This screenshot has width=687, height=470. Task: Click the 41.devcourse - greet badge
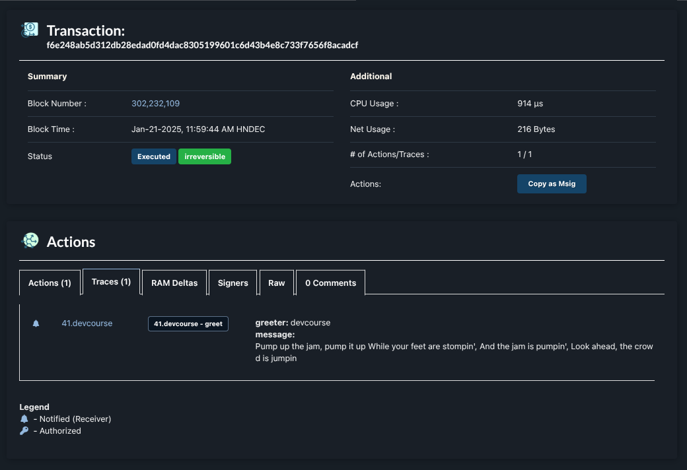click(x=188, y=324)
